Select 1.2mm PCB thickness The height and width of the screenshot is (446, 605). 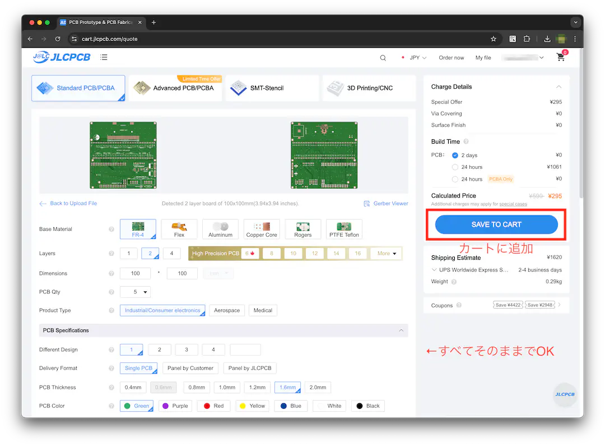257,388
